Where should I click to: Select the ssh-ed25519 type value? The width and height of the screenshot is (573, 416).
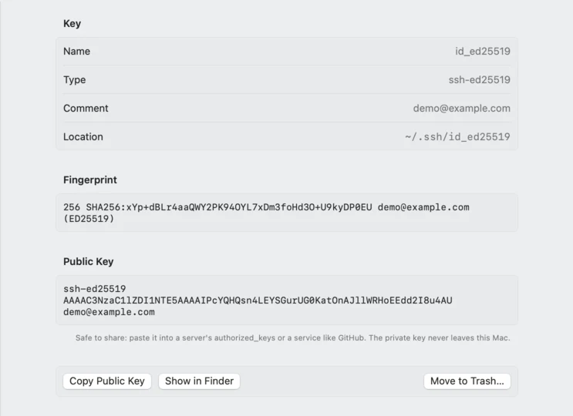[479, 79]
